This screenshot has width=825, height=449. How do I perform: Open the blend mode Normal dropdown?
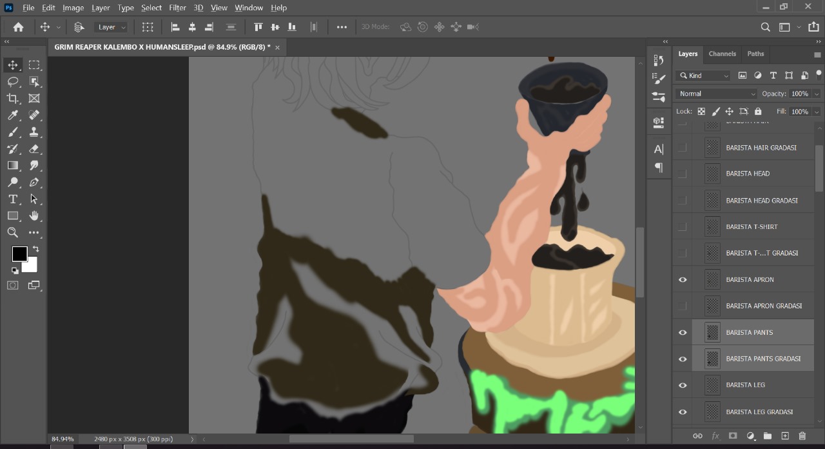716,94
